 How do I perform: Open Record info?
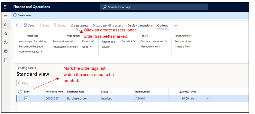point(89,41)
